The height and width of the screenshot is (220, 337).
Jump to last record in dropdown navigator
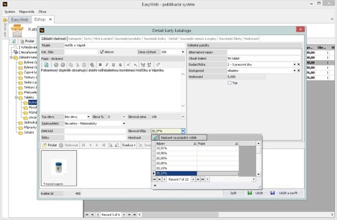point(202,179)
